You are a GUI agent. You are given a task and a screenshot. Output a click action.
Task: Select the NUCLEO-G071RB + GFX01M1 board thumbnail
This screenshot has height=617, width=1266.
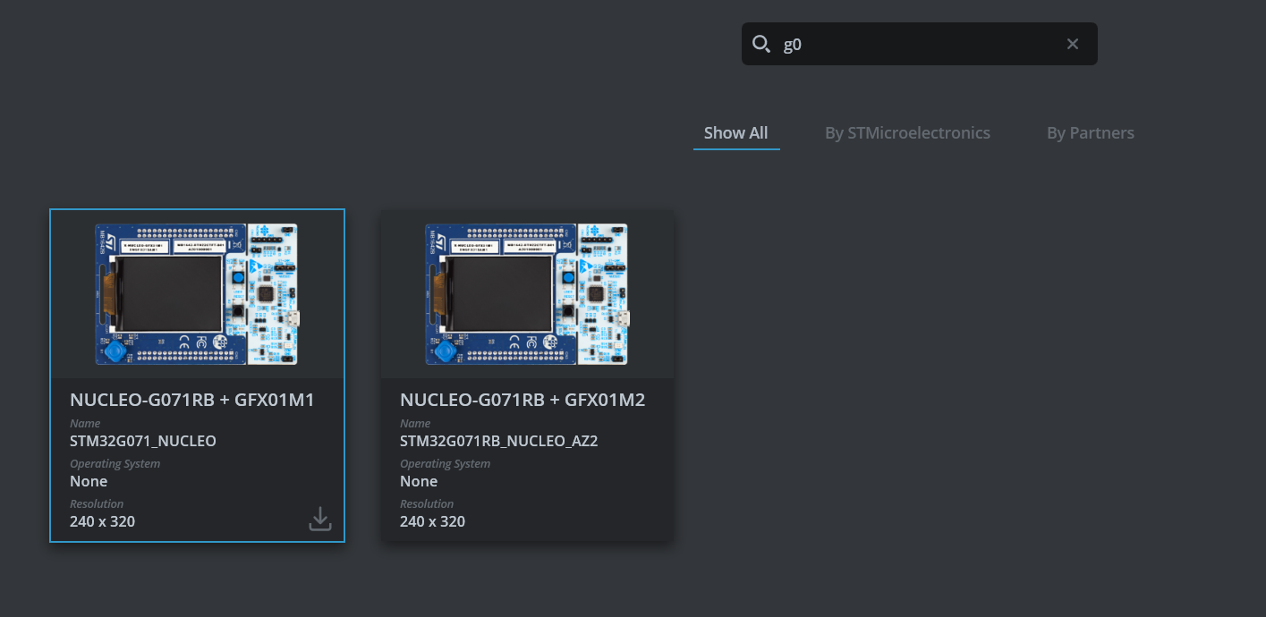click(197, 293)
